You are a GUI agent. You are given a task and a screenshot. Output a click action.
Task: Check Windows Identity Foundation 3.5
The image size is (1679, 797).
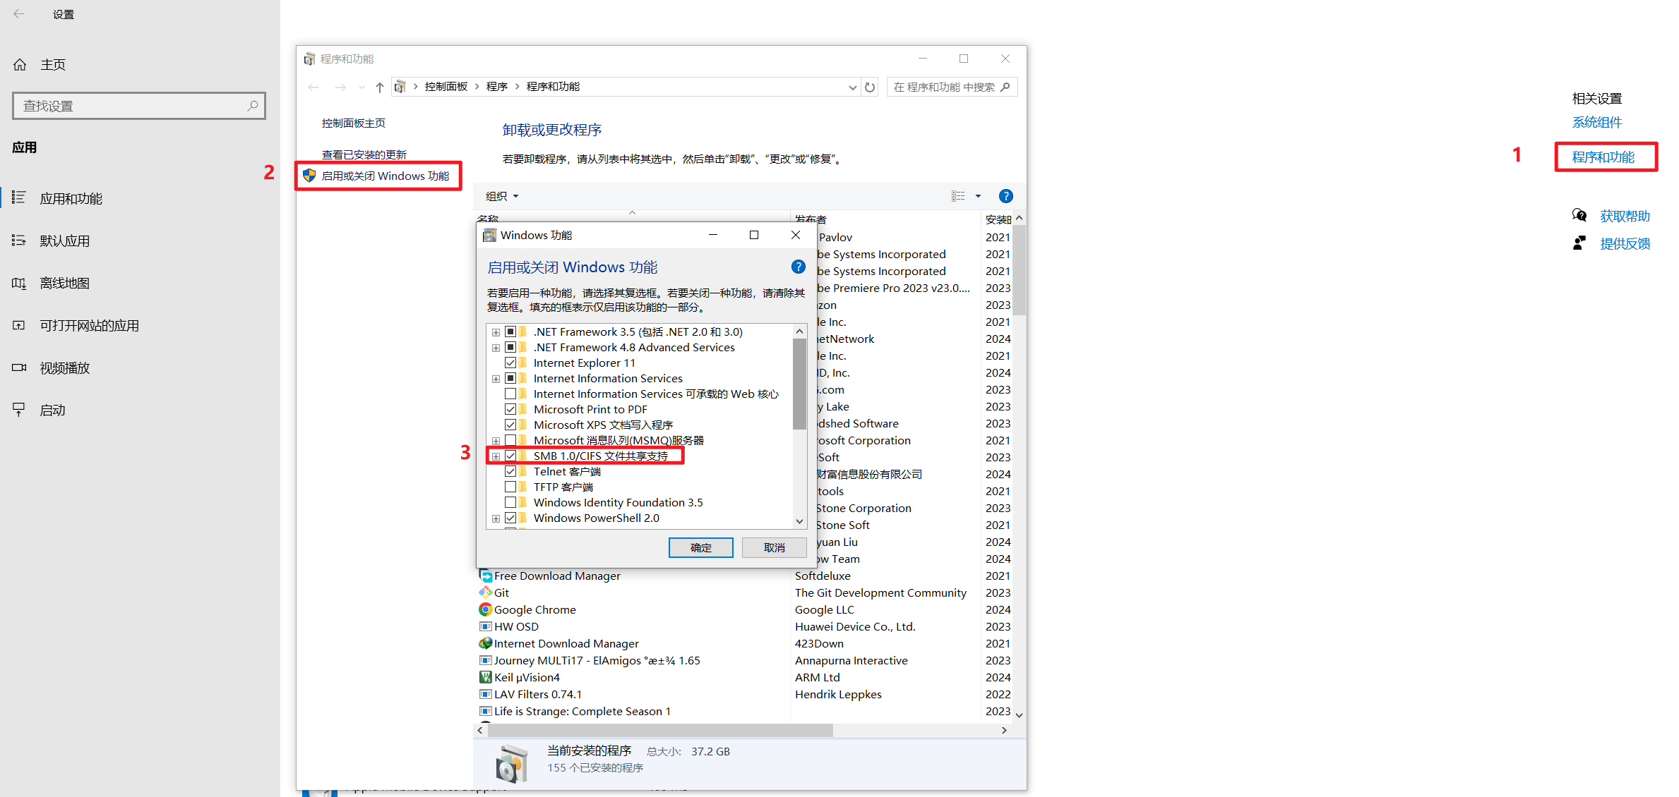[x=510, y=502]
